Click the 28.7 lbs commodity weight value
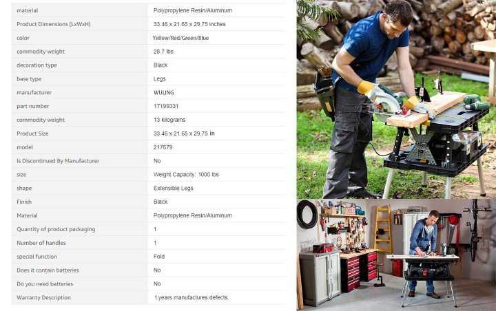Screen dimensions: 496x311 pos(163,52)
